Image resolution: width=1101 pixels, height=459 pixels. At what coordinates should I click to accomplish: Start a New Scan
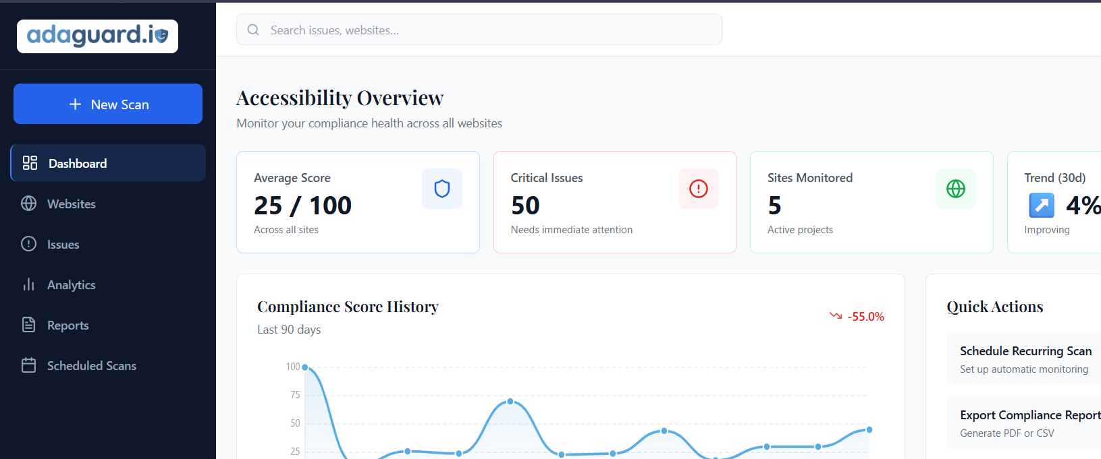point(108,104)
